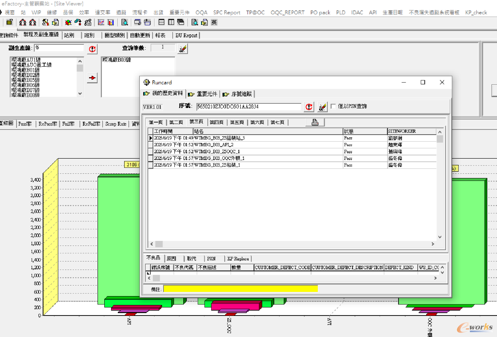
Task: Click the Runcard gear title icon
Action: pyautogui.click(x=147, y=82)
